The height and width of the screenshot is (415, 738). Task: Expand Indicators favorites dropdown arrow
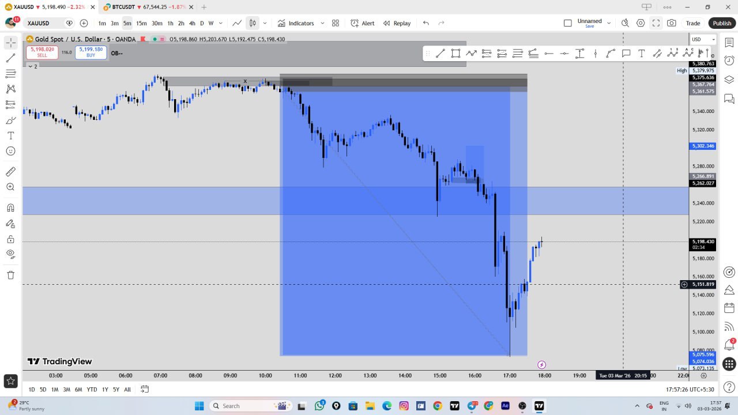point(322,23)
